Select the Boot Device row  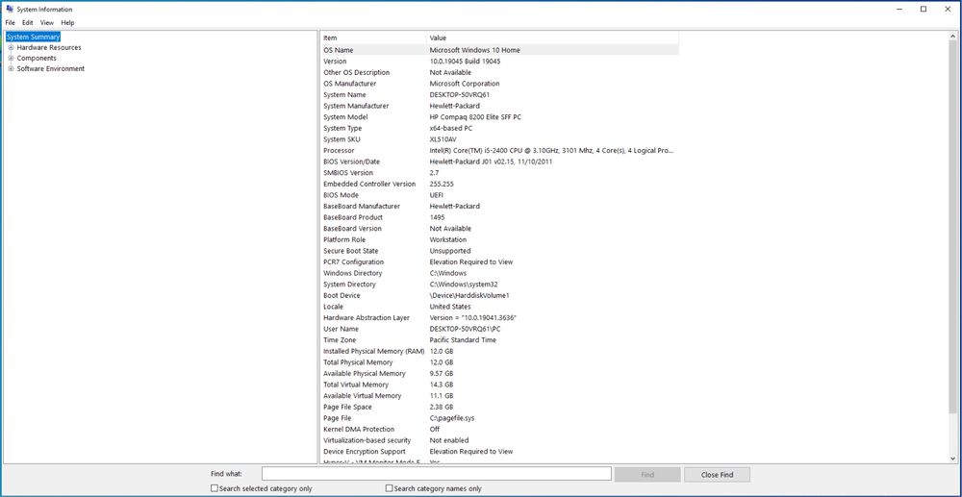click(499, 295)
